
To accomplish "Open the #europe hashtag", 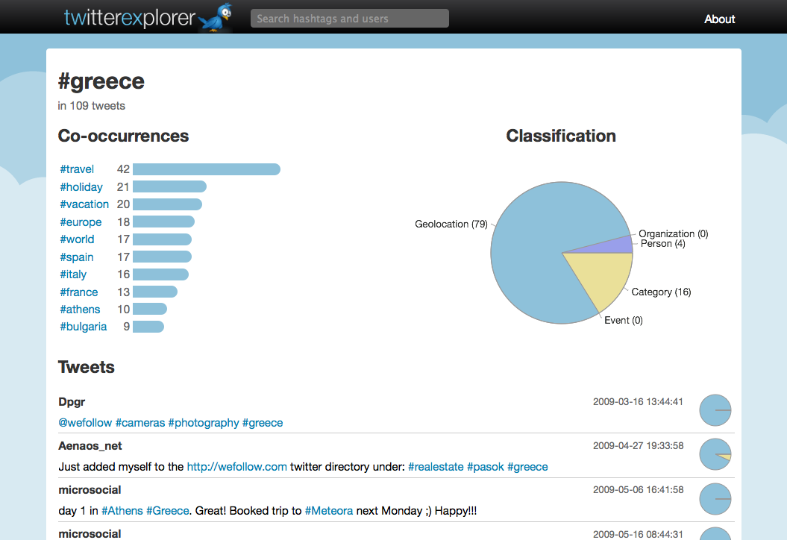I will [x=81, y=222].
